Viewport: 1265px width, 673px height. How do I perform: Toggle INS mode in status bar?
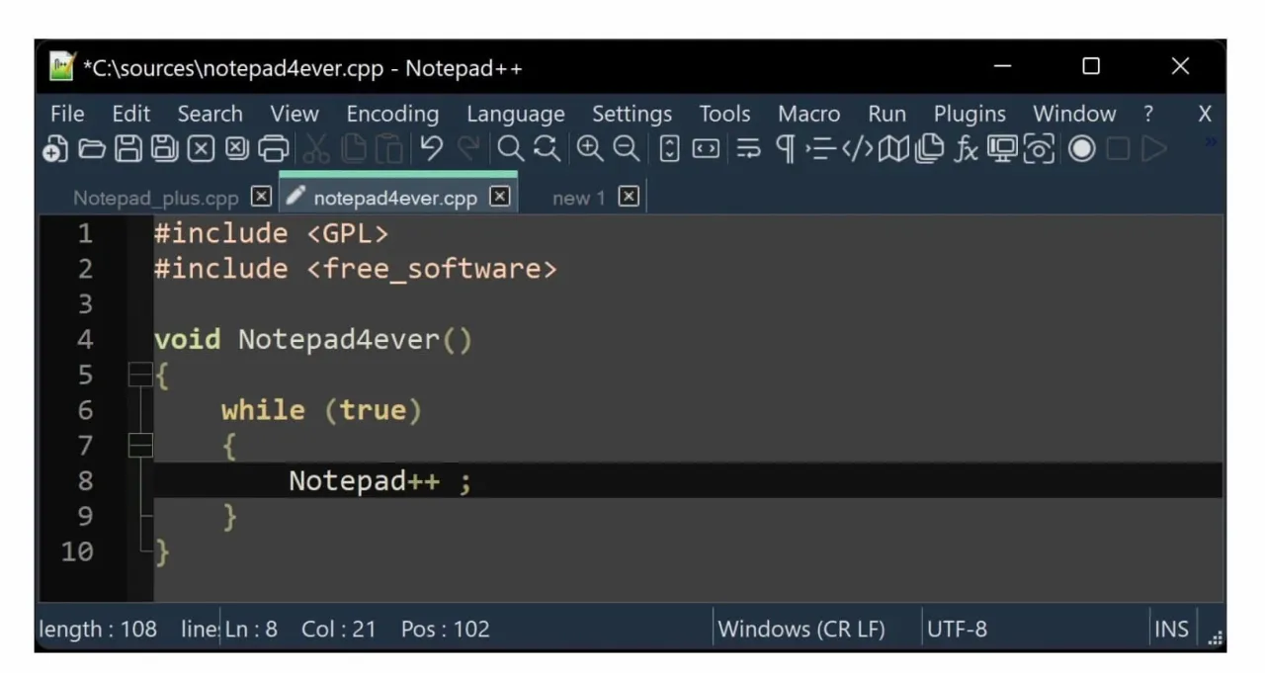pos(1170,629)
